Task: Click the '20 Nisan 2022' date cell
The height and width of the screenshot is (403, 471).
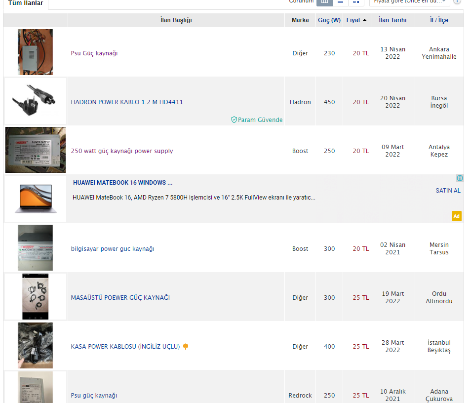Action: click(x=392, y=102)
